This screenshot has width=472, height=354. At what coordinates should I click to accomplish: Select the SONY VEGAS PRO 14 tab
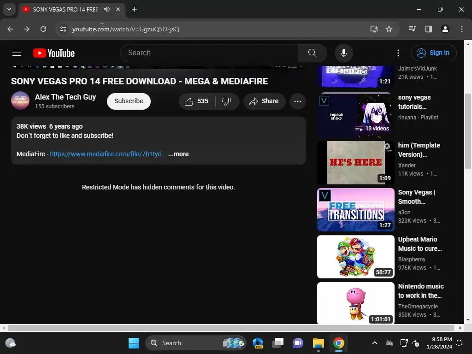click(x=65, y=9)
